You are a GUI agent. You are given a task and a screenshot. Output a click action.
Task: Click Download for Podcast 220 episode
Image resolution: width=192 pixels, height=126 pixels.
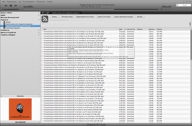[131, 41]
